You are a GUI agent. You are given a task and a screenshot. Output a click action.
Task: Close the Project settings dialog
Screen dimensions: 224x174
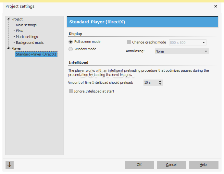[x=216, y=6]
